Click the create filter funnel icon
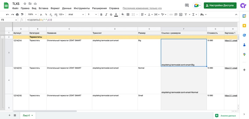The height and width of the screenshot is (119, 249). point(186,14)
